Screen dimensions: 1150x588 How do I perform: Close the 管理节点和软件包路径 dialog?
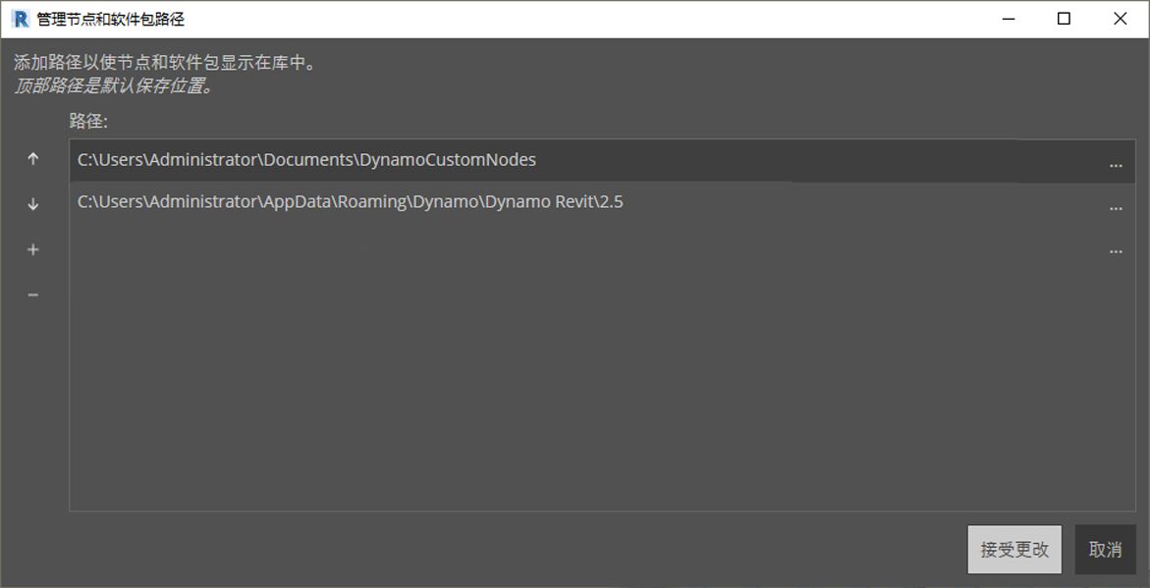[1120, 19]
